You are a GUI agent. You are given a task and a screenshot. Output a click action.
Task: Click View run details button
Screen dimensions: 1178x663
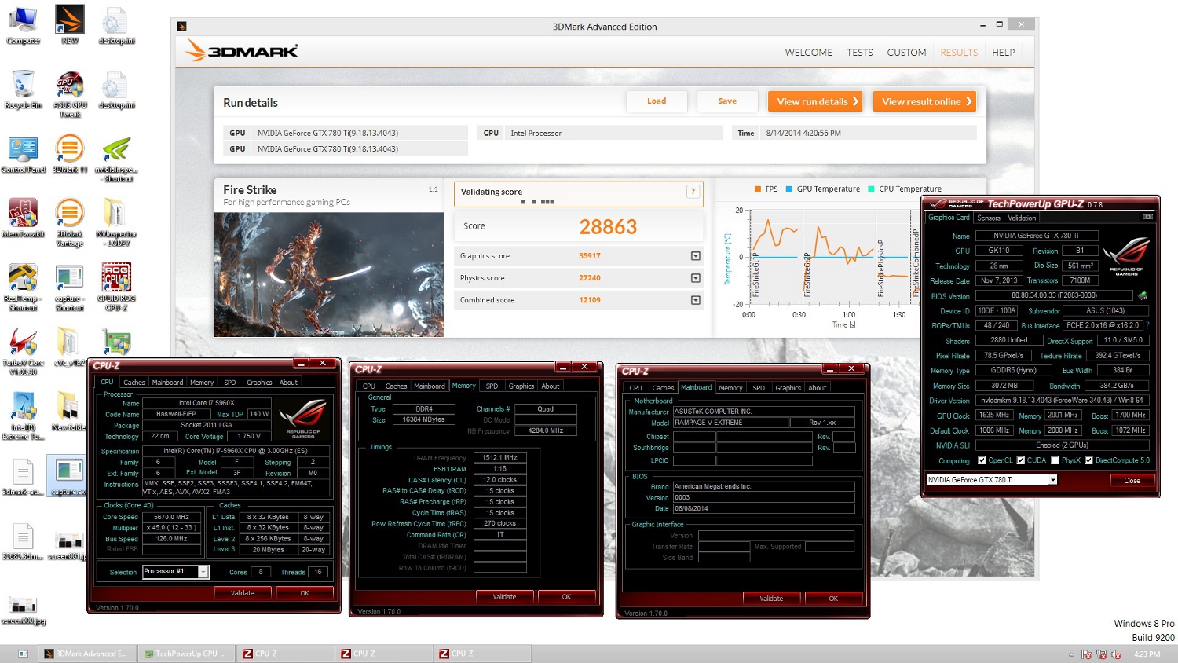point(815,101)
